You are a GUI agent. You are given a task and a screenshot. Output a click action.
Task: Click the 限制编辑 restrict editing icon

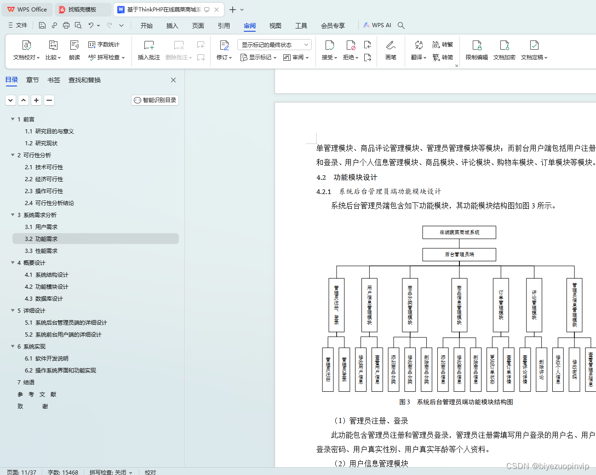(477, 45)
